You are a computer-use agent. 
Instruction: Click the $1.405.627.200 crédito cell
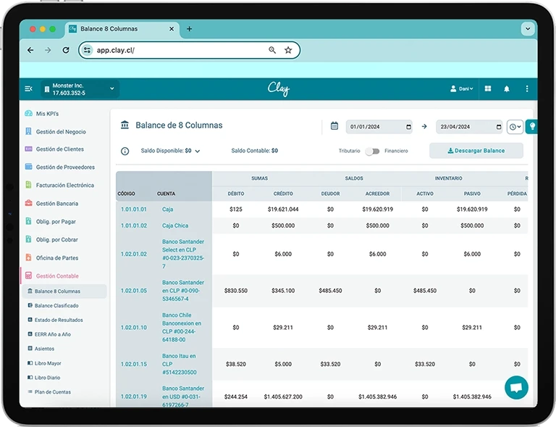click(283, 397)
